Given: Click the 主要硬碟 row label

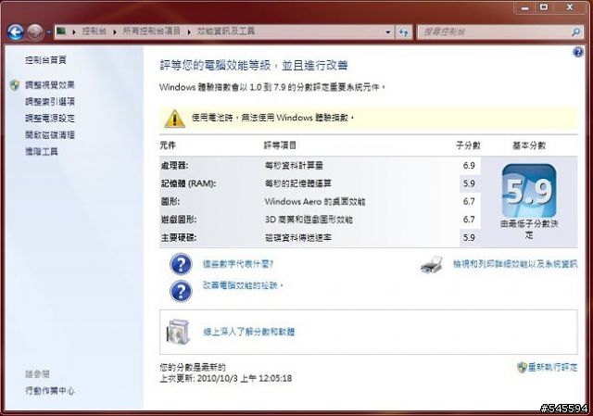Looking at the screenshot, I should (x=179, y=237).
